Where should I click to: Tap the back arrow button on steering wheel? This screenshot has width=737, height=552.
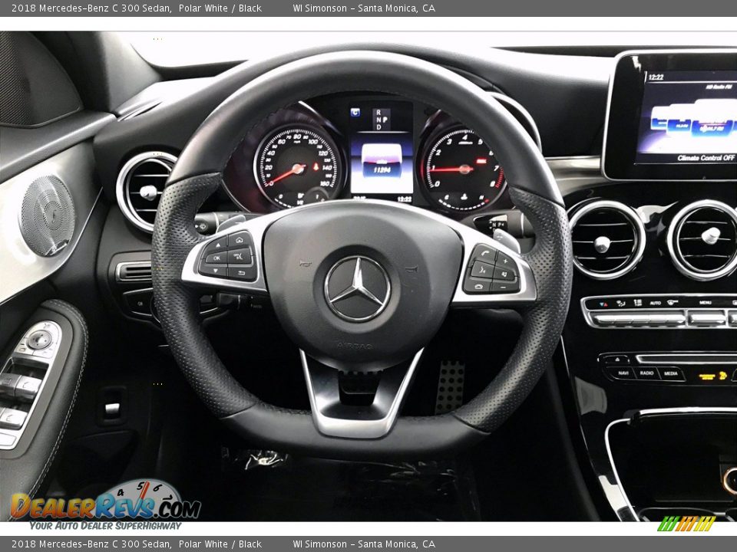pos(241,273)
